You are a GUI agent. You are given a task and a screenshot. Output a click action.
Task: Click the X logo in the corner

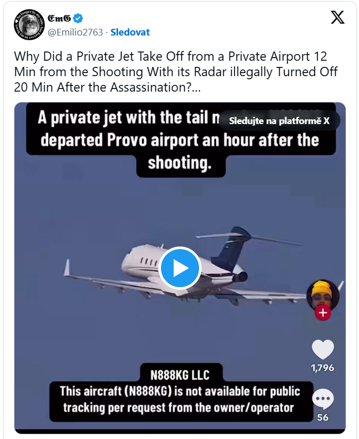tap(337, 17)
